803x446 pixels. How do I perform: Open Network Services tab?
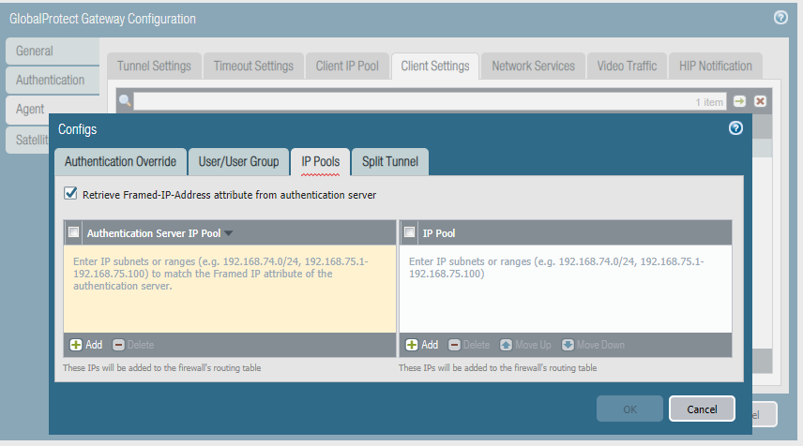click(x=533, y=66)
